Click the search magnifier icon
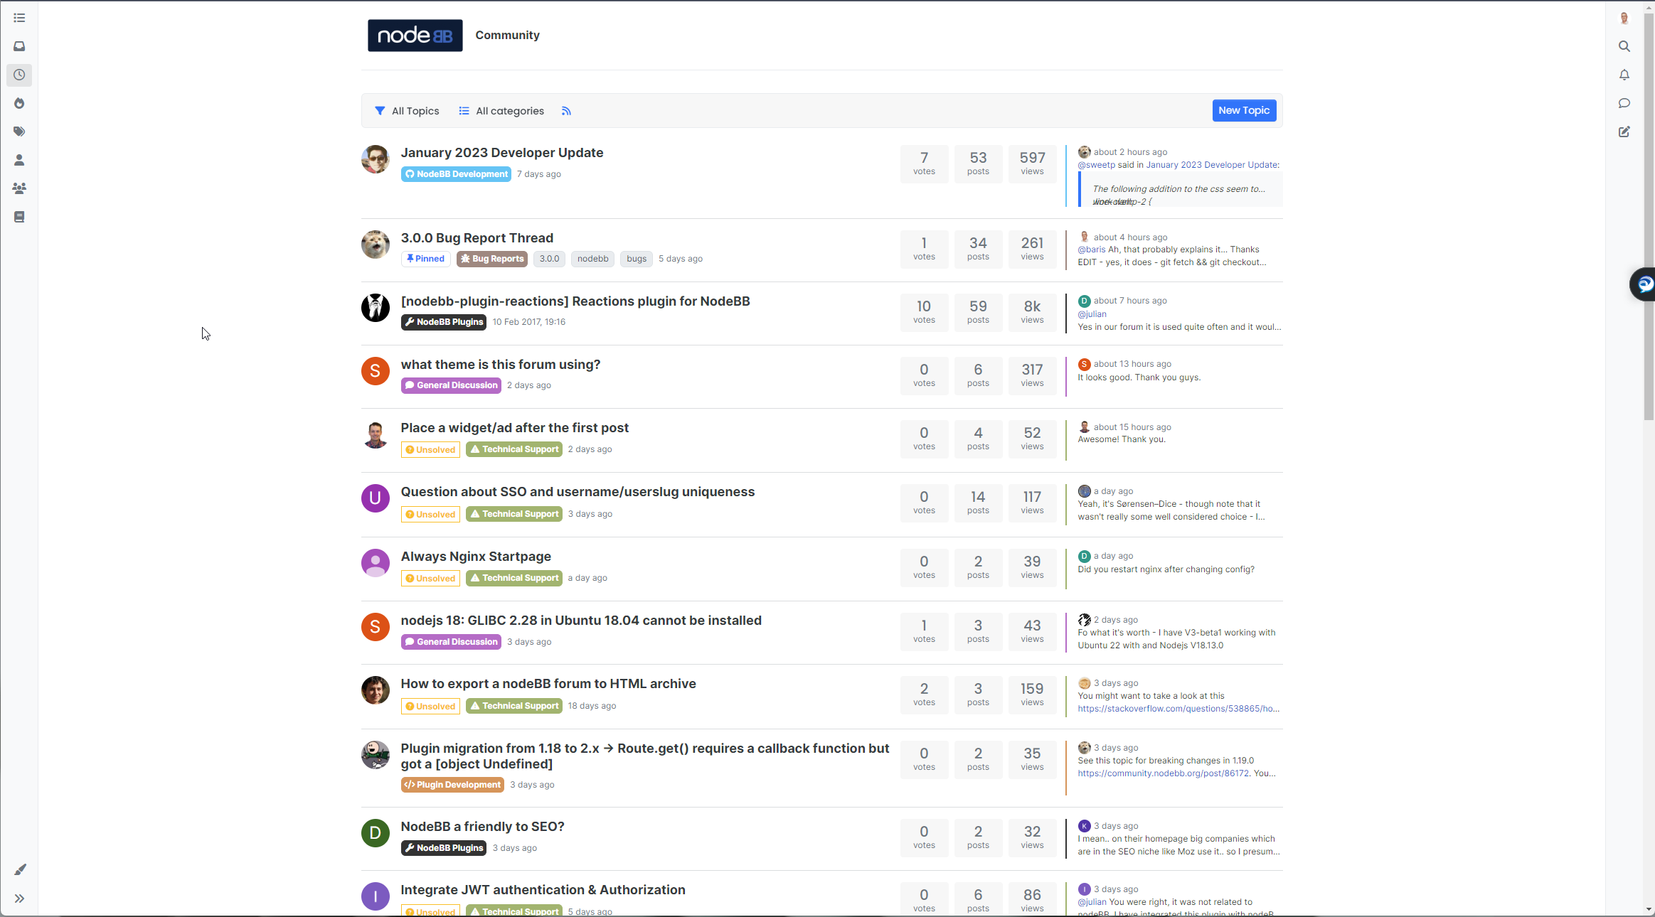1655x917 pixels. 1624,46
